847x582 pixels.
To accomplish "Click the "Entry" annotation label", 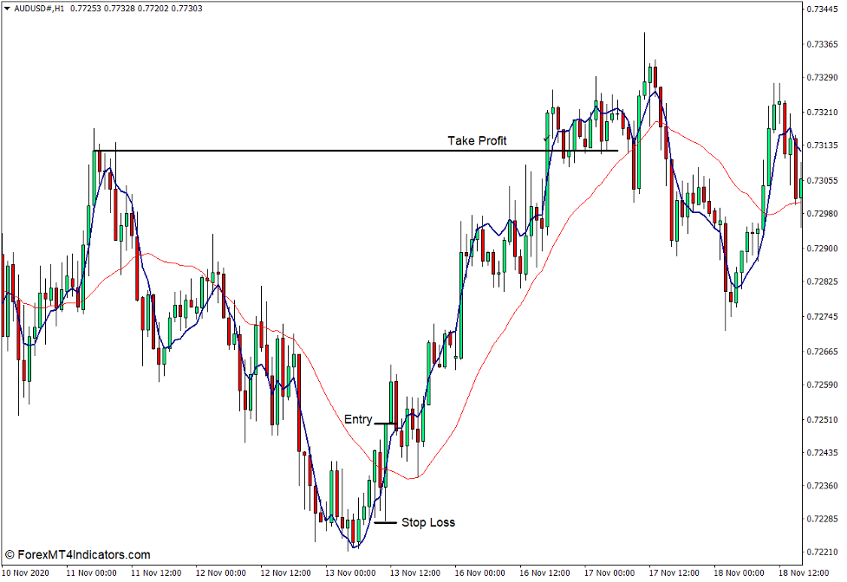I will tap(357, 419).
